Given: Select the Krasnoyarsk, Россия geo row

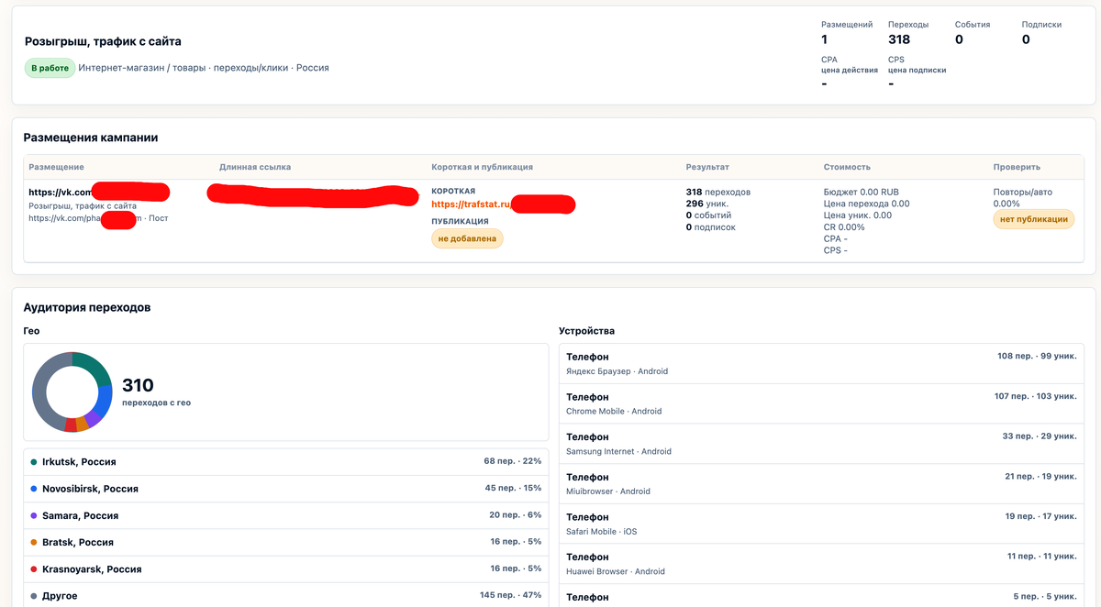Looking at the screenshot, I should click(x=286, y=569).
